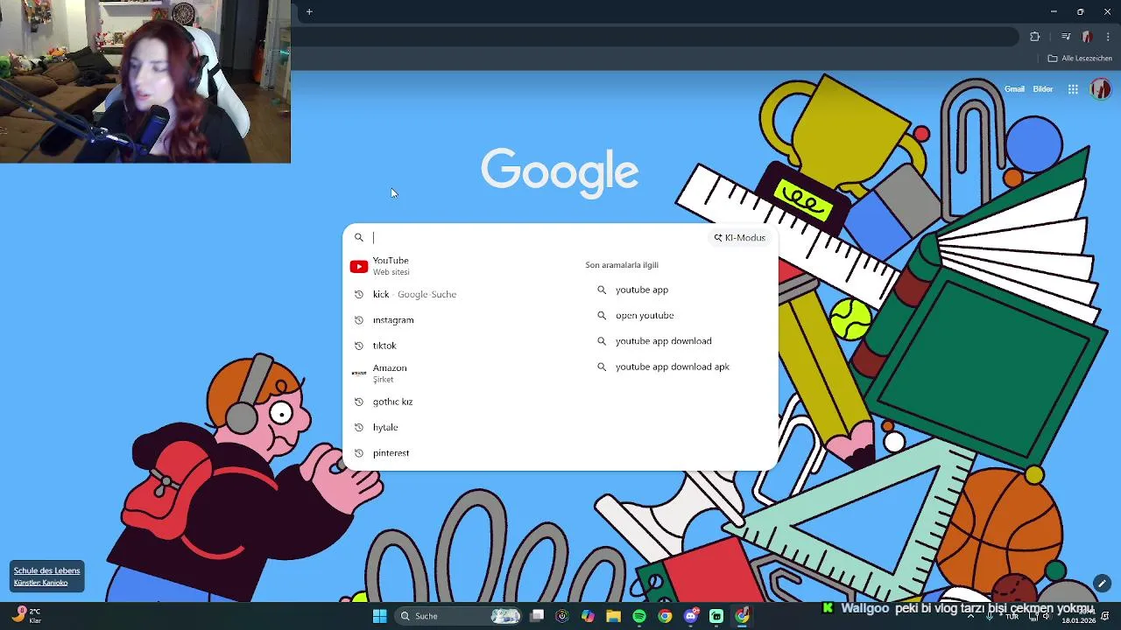This screenshot has height=630, width=1121.
Task: Open Discord from the taskbar
Action: point(691,616)
